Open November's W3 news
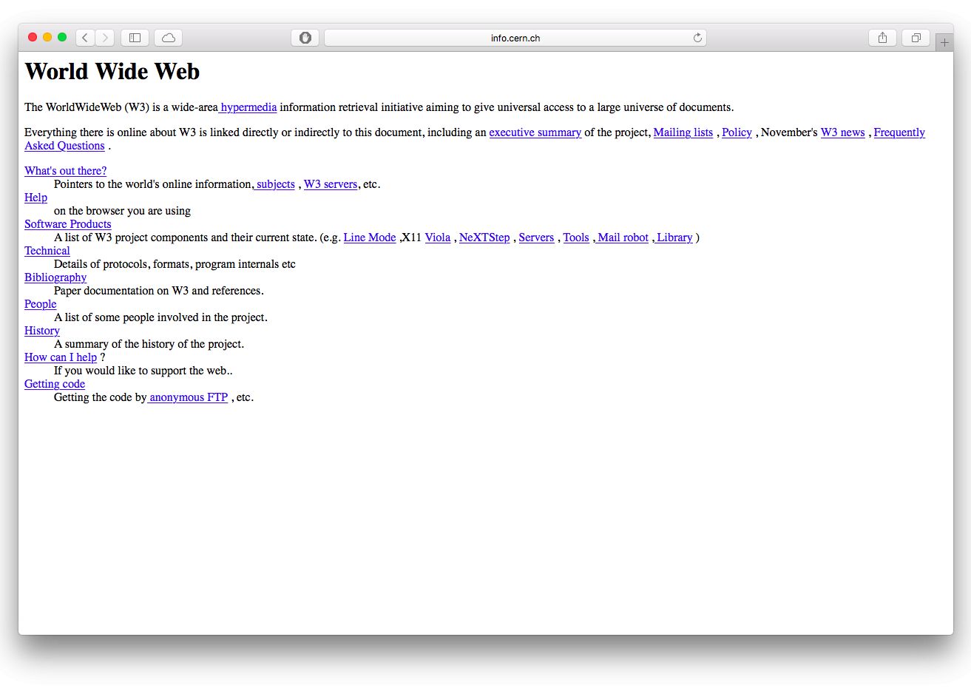The height and width of the screenshot is (694, 971). pyautogui.click(x=842, y=132)
